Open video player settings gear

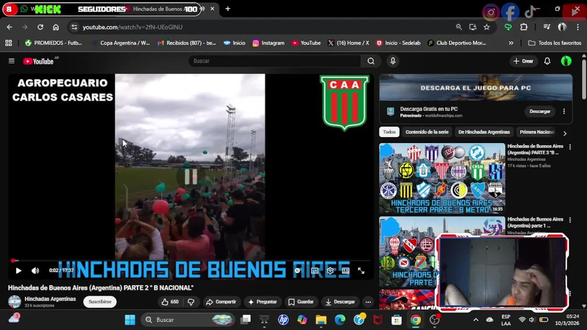[x=330, y=270]
